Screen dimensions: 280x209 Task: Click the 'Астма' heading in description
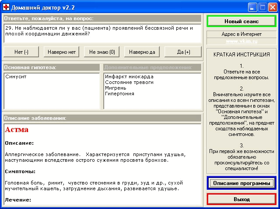pyautogui.click(x=17, y=129)
